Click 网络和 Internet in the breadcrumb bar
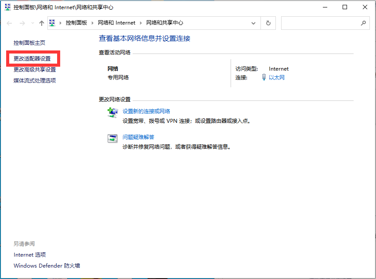Viewport: 376px width, 279px height. click(x=116, y=23)
